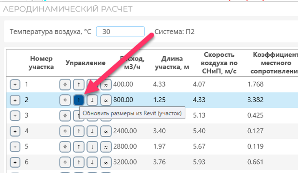
Task: Click the flow rate cell 2400.00
Action: coord(125,131)
